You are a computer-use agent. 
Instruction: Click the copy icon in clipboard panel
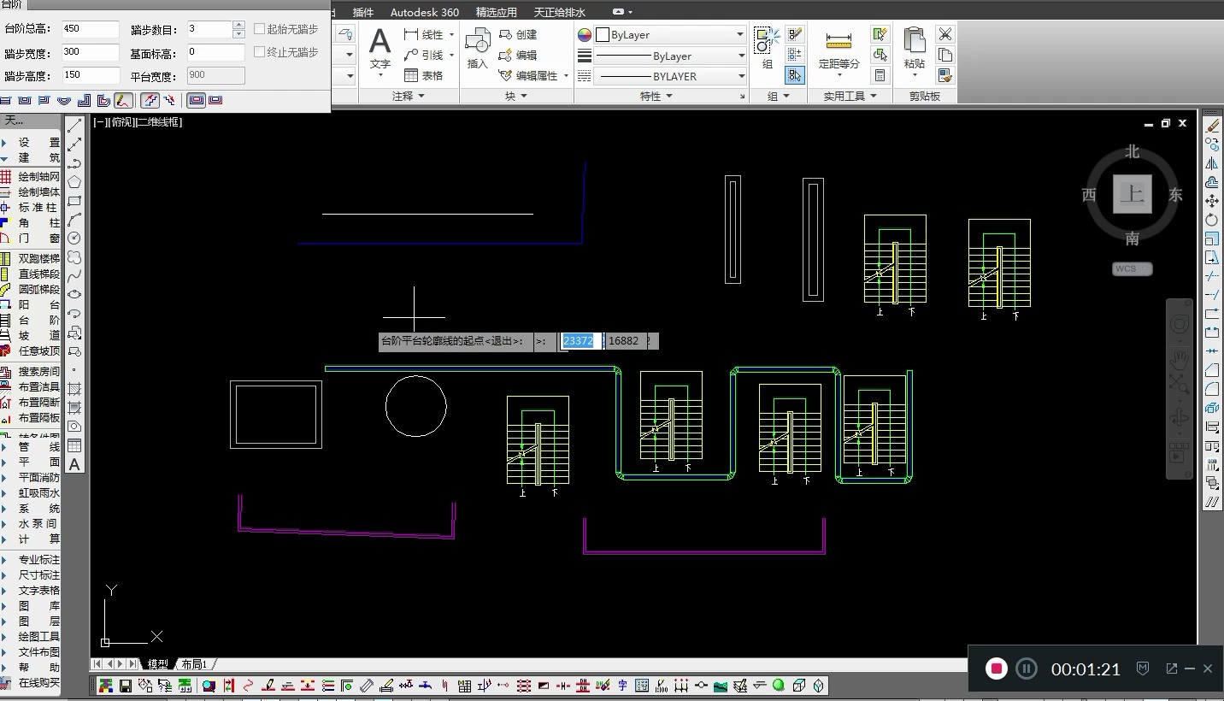click(x=944, y=55)
